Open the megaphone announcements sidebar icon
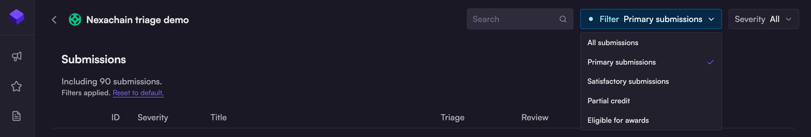This screenshot has height=137, width=811. 17,56
